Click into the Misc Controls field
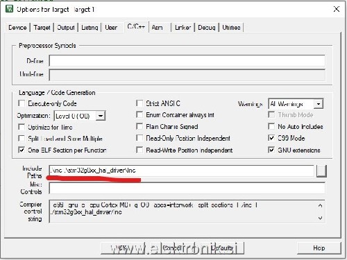This screenshot has width=347, height=260. 187,189
